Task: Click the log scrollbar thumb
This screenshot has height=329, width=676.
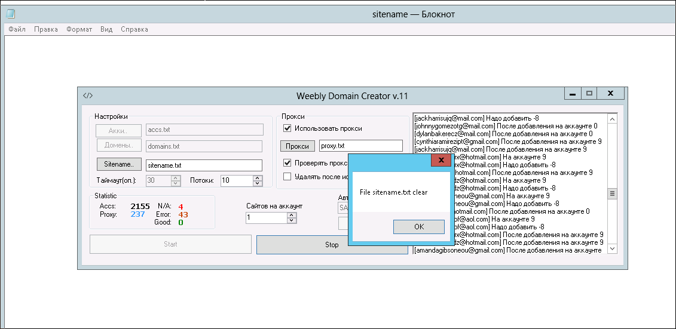Action: click(613, 194)
